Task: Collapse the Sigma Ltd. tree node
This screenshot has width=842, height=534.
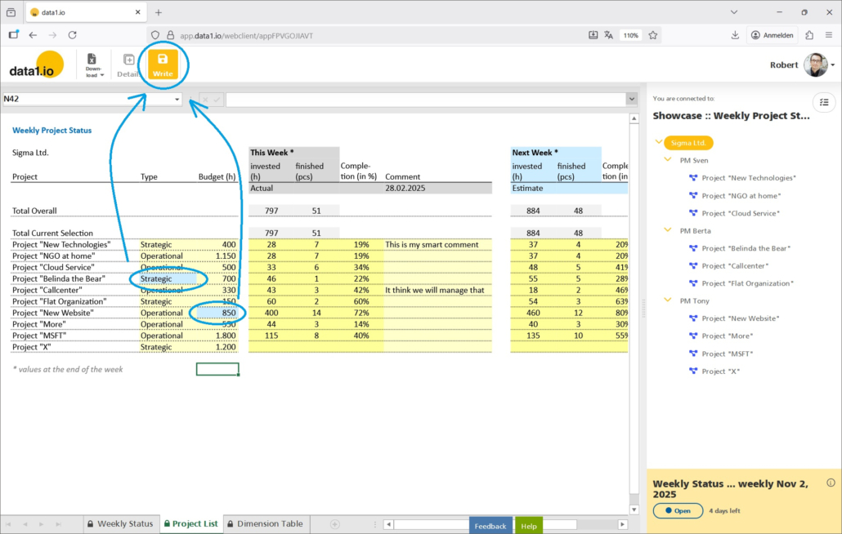Action: [x=659, y=143]
